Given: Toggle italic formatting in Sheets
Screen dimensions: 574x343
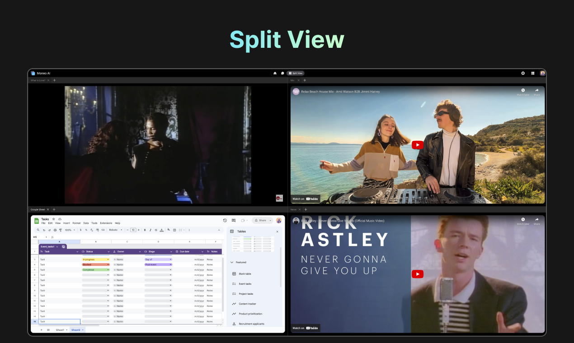Looking at the screenshot, I should 151,230.
